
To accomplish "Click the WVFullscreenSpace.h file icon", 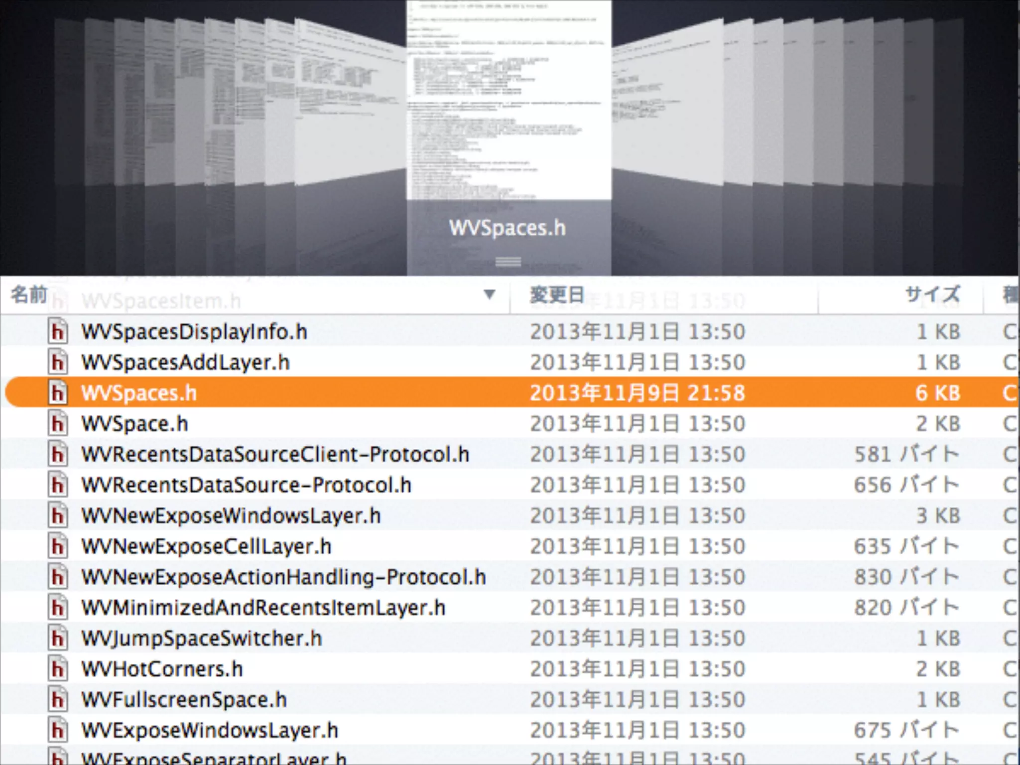I will [58, 700].
